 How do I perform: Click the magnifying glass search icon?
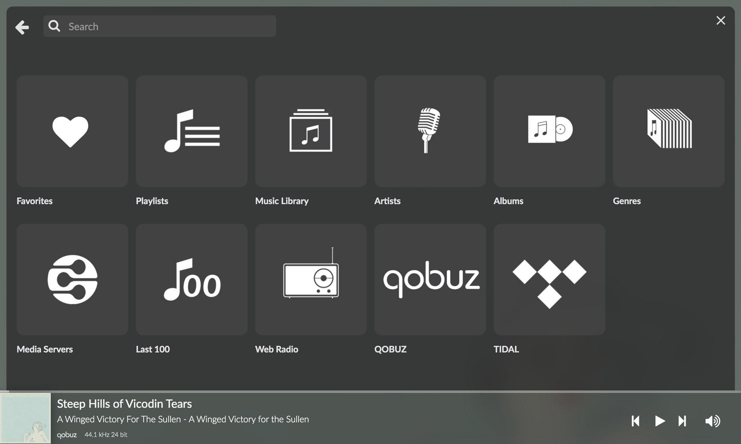(x=54, y=26)
